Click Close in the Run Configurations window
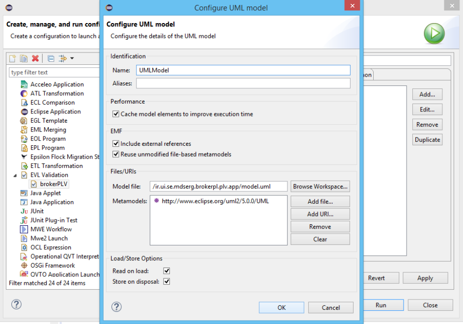The width and height of the screenshot is (463, 324). point(430,305)
